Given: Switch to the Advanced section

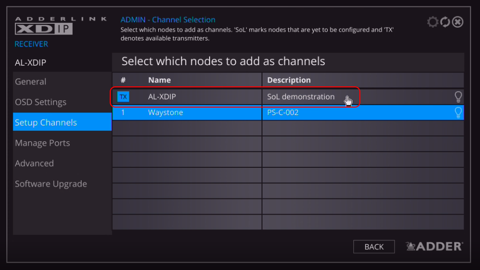Looking at the screenshot, I should [34, 163].
